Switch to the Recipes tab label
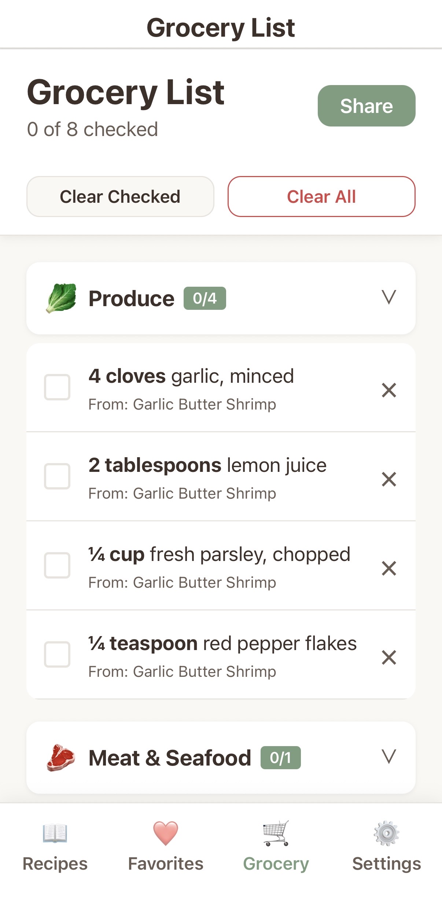The image size is (442, 899). [55, 864]
